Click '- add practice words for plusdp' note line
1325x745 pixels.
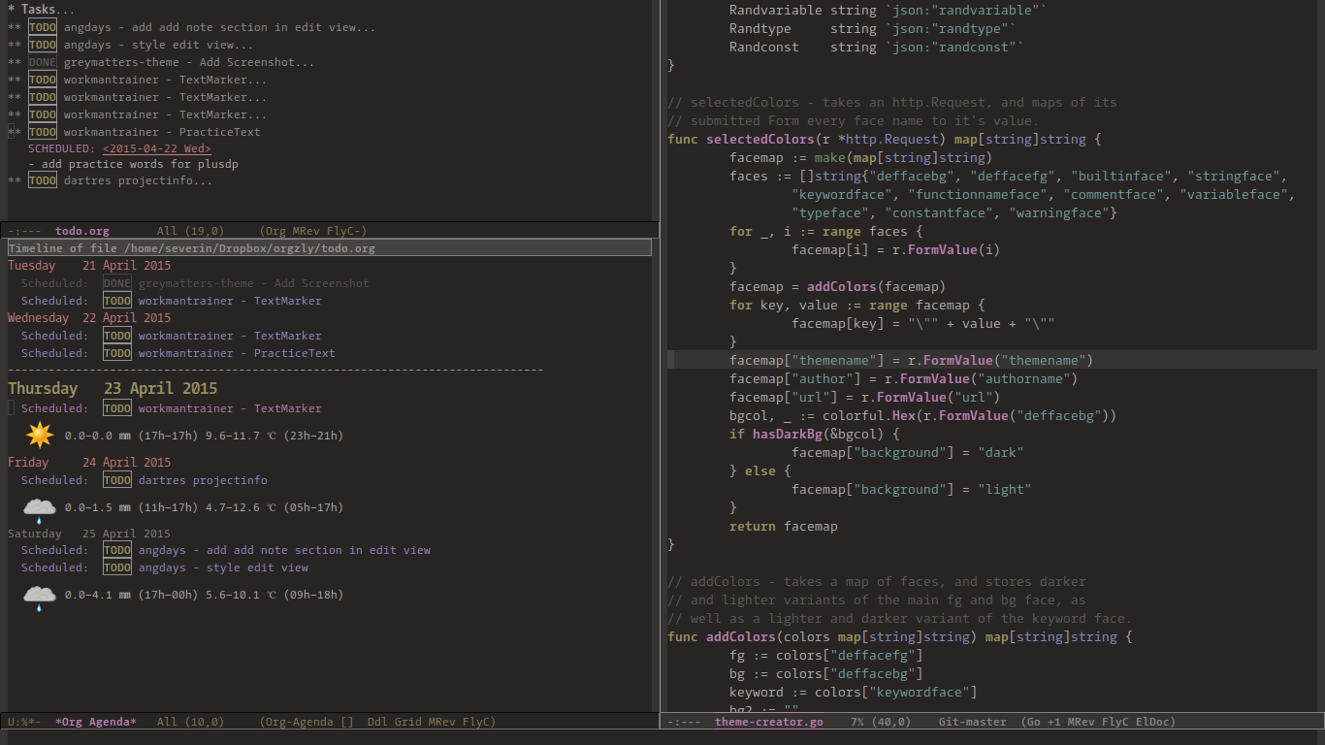pos(133,164)
